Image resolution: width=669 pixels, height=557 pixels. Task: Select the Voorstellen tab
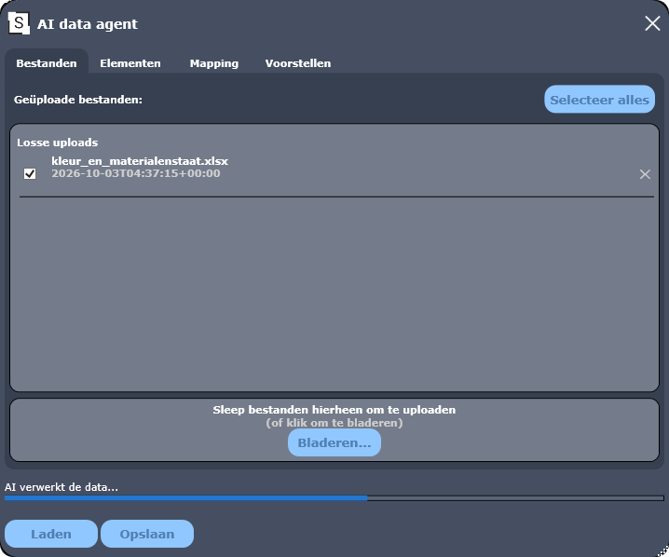pos(298,63)
